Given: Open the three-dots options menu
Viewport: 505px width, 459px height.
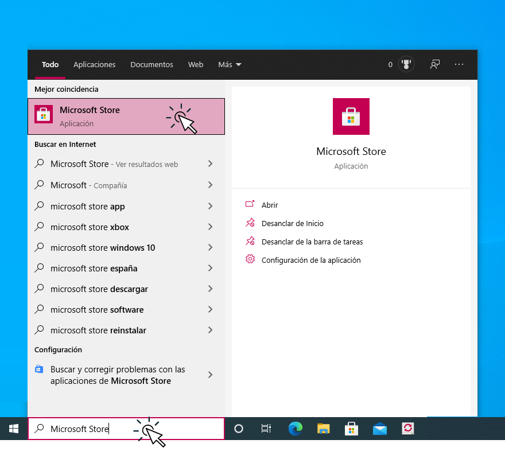Looking at the screenshot, I should [x=459, y=64].
